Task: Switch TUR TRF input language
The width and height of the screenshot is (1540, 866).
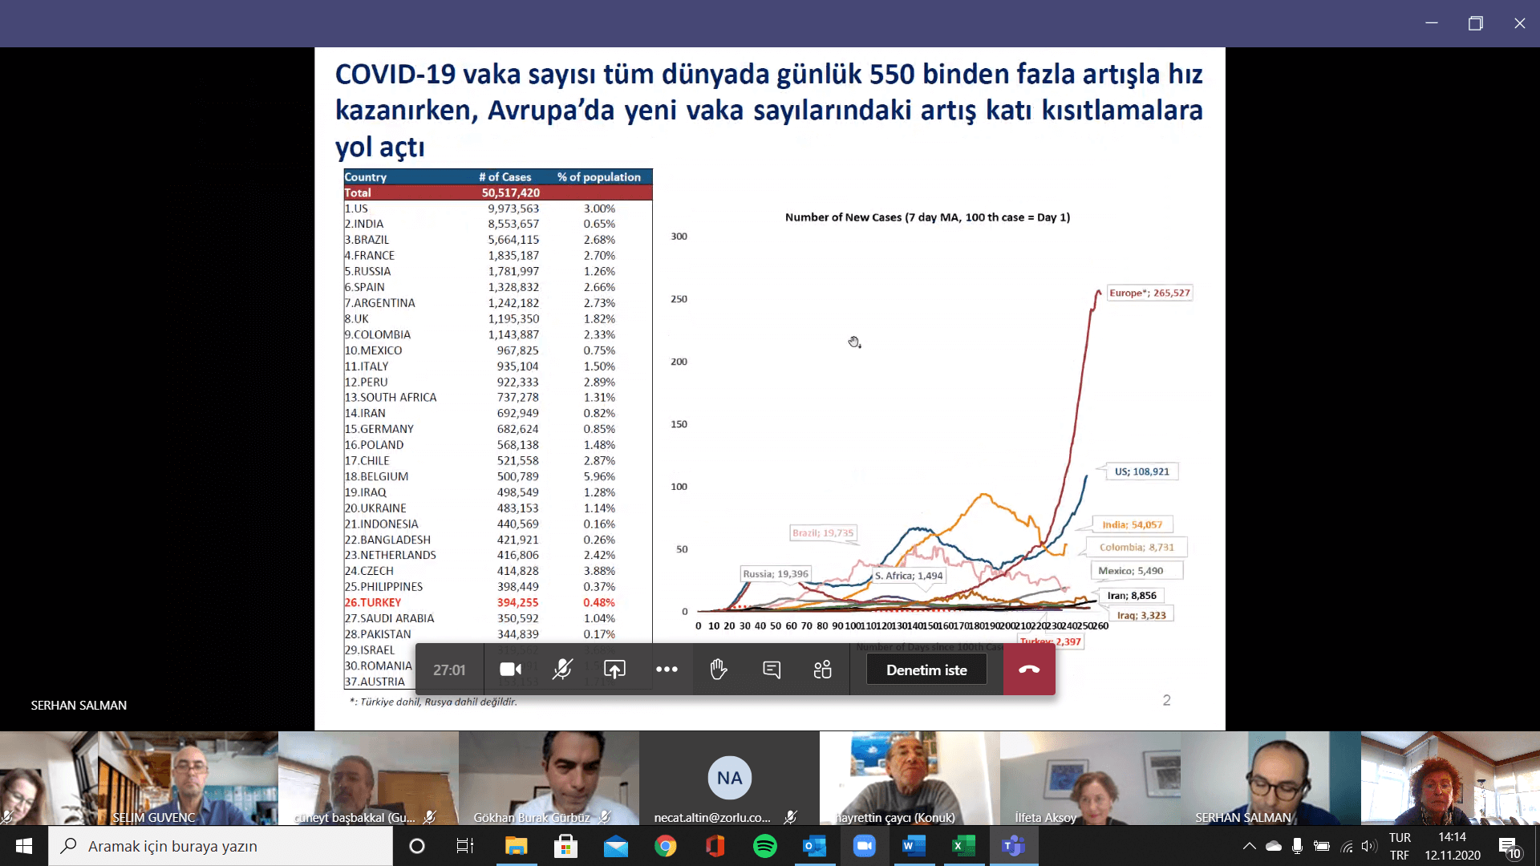Action: 1400,846
